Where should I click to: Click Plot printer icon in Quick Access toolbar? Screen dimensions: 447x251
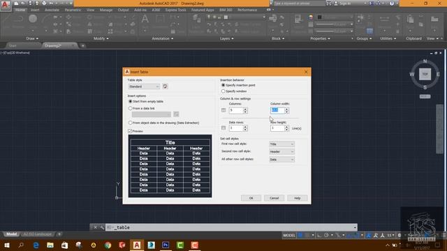pos(44,3)
